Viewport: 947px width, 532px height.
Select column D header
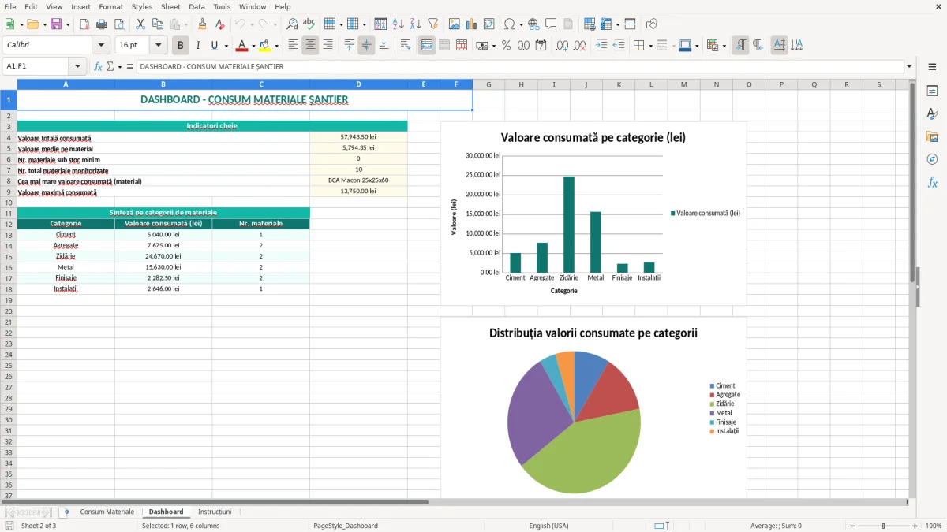(358, 84)
